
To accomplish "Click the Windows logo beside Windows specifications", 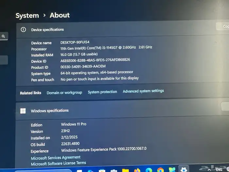I will point(23,111).
